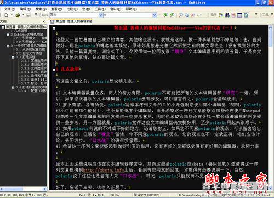
Task: Select outline item 1 几点说明
Action: (x=19, y=31)
